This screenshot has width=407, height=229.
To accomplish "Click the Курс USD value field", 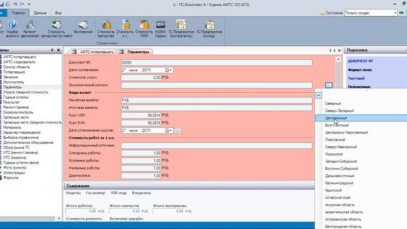I will click(x=141, y=115).
